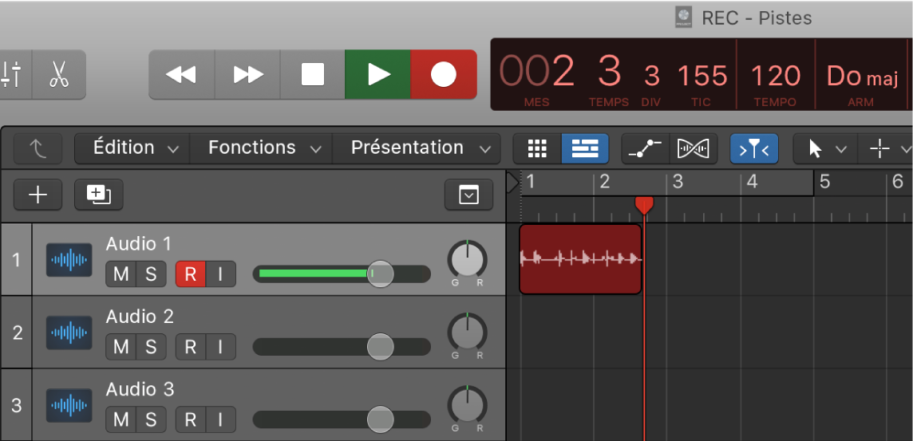Open track header options dropdown

(x=468, y=195)
